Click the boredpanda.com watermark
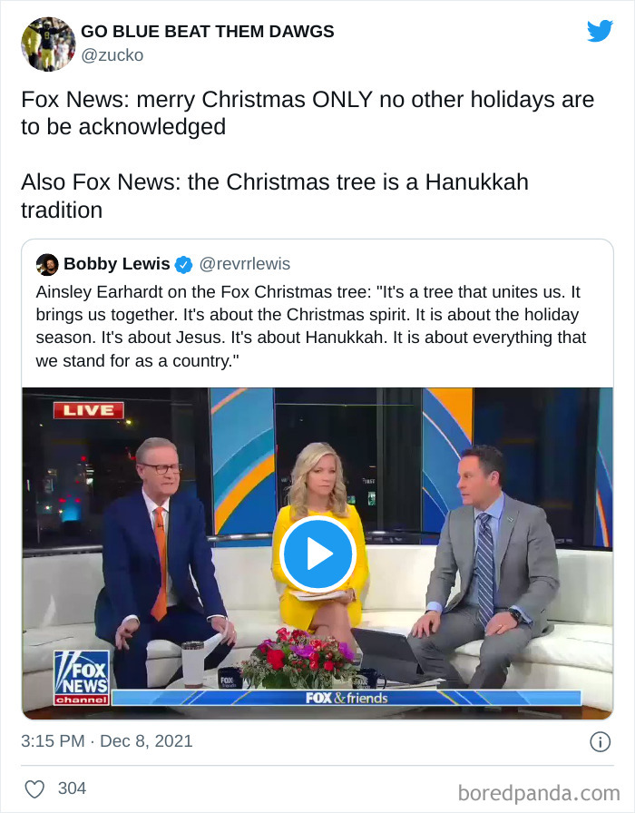Image resolution: width=635 pixels, height=813 pixels. tap(539, 793)
